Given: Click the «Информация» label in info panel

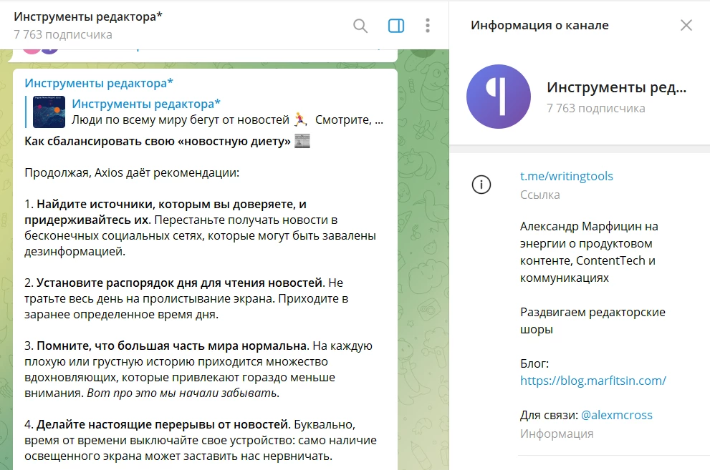Looking at the screenshot, I should pos(557,434).
